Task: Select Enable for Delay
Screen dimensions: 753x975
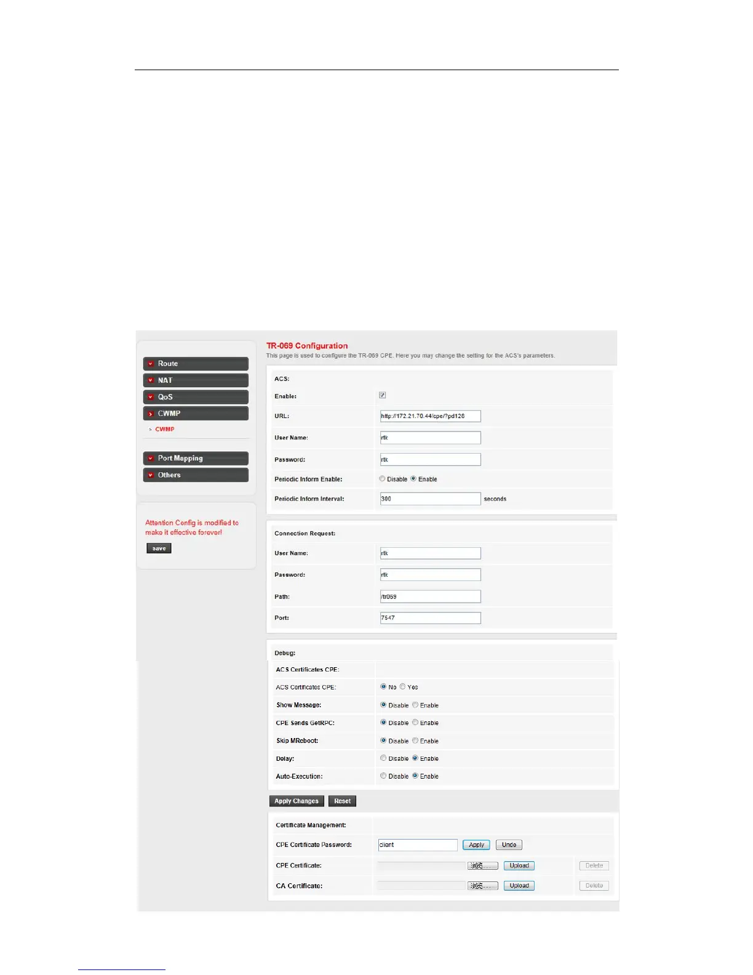Action: [x=415, y=758]
